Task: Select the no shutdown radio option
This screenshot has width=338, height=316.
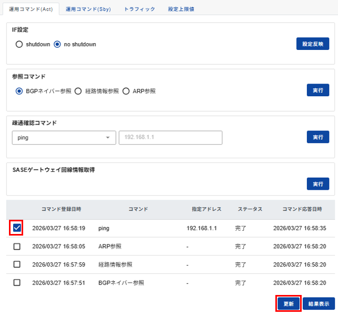Action: click(57, 45)
